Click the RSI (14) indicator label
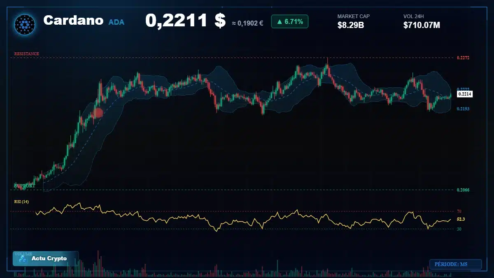Viewport: 494px width, 278px height. click(21, 202)
